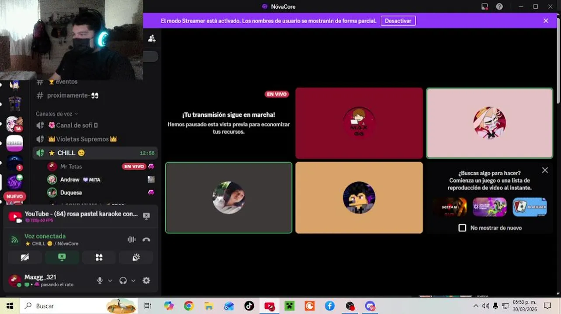This screenshot has width=561, height=314.
Task: Open Windows Start menu
Action: click(x=10, y=306)
